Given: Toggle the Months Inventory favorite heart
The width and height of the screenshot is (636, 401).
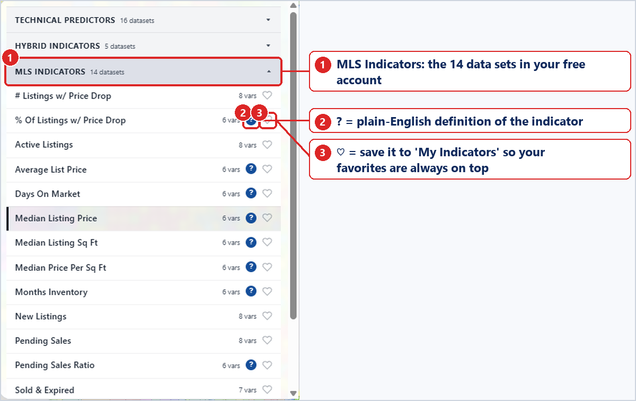Looking at the screenshot, I should click(267, 291).
